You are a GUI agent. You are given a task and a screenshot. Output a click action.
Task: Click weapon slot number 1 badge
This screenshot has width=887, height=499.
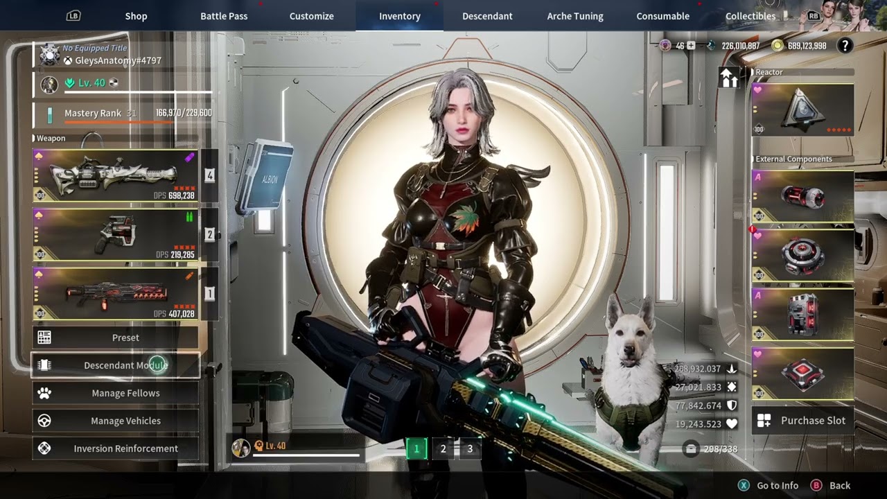tap(209, 293)
